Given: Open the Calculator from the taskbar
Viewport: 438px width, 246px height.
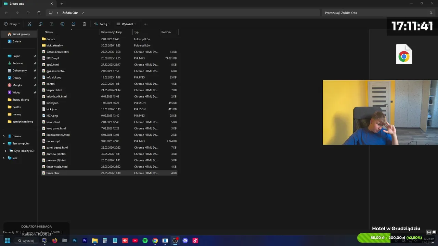Looking at the screenshot, I should point(105,241).
